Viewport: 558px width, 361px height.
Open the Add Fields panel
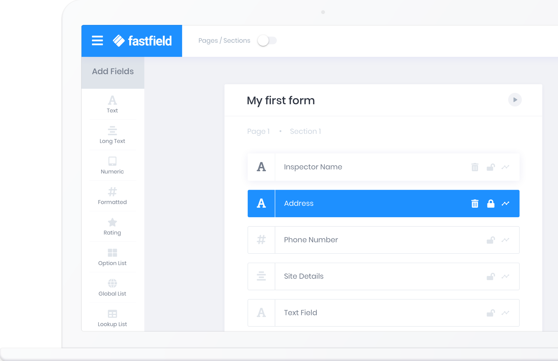(113, 71)
